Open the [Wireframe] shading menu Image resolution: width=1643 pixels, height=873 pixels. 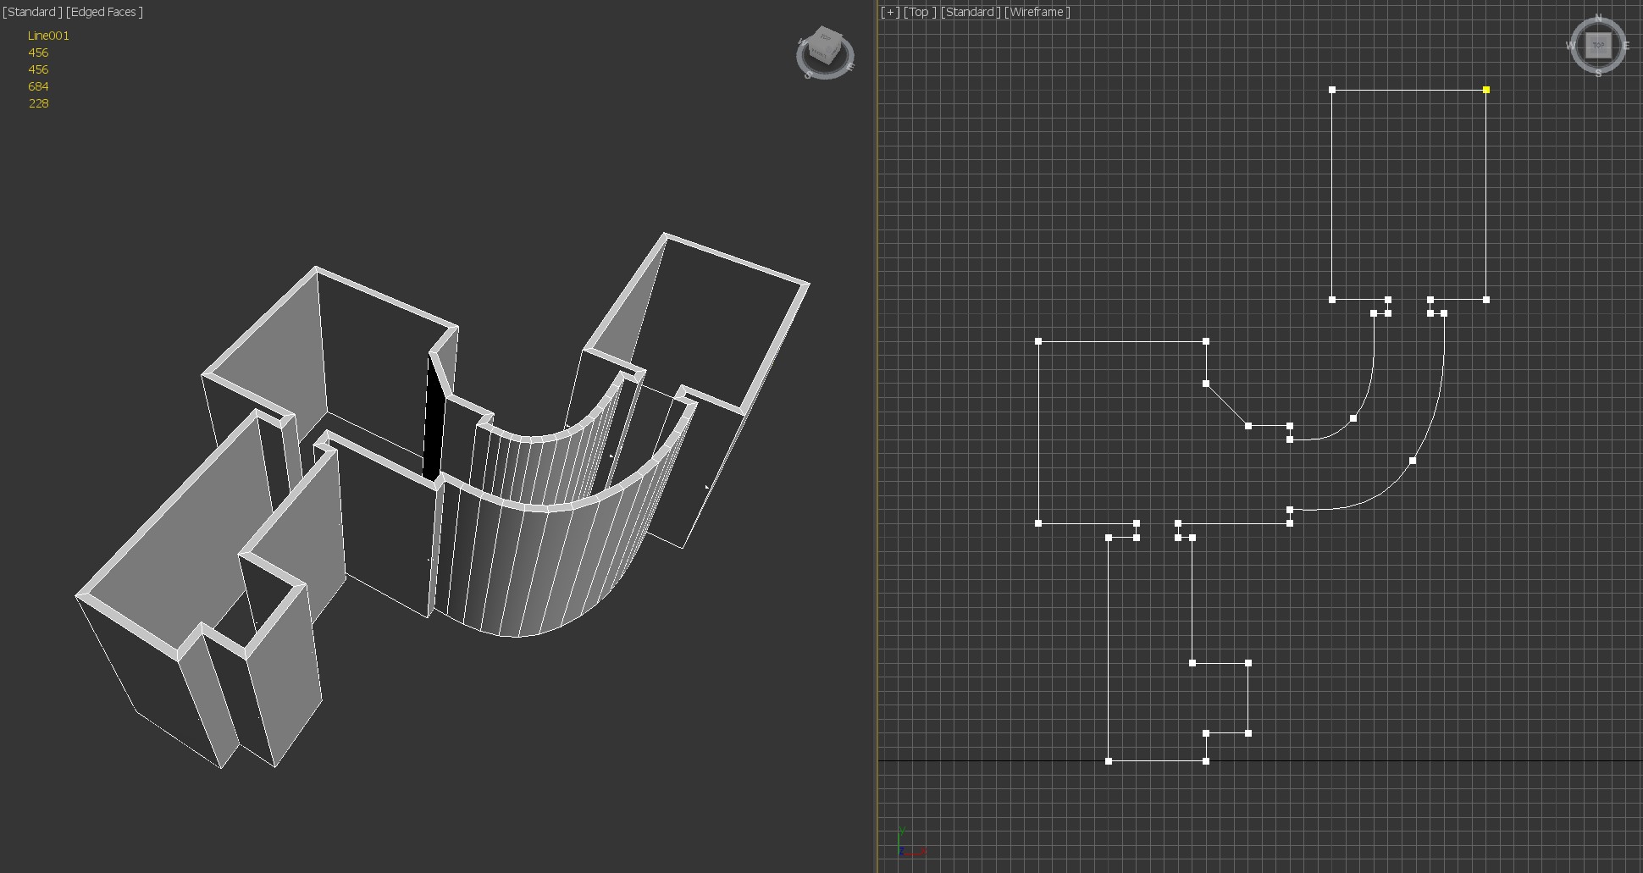click(x=1037, y=12)
